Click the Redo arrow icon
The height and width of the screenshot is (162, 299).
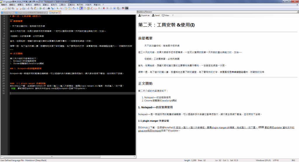(44, 8)
